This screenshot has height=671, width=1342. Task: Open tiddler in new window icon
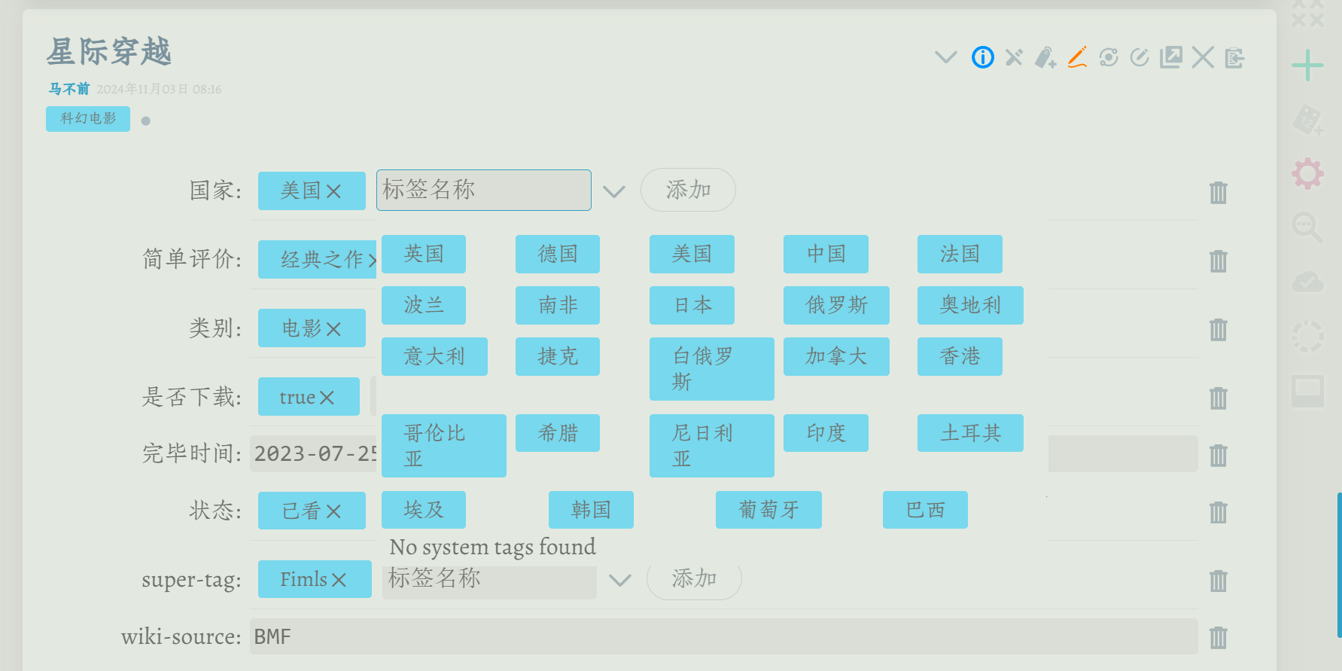coord(1171,57)
